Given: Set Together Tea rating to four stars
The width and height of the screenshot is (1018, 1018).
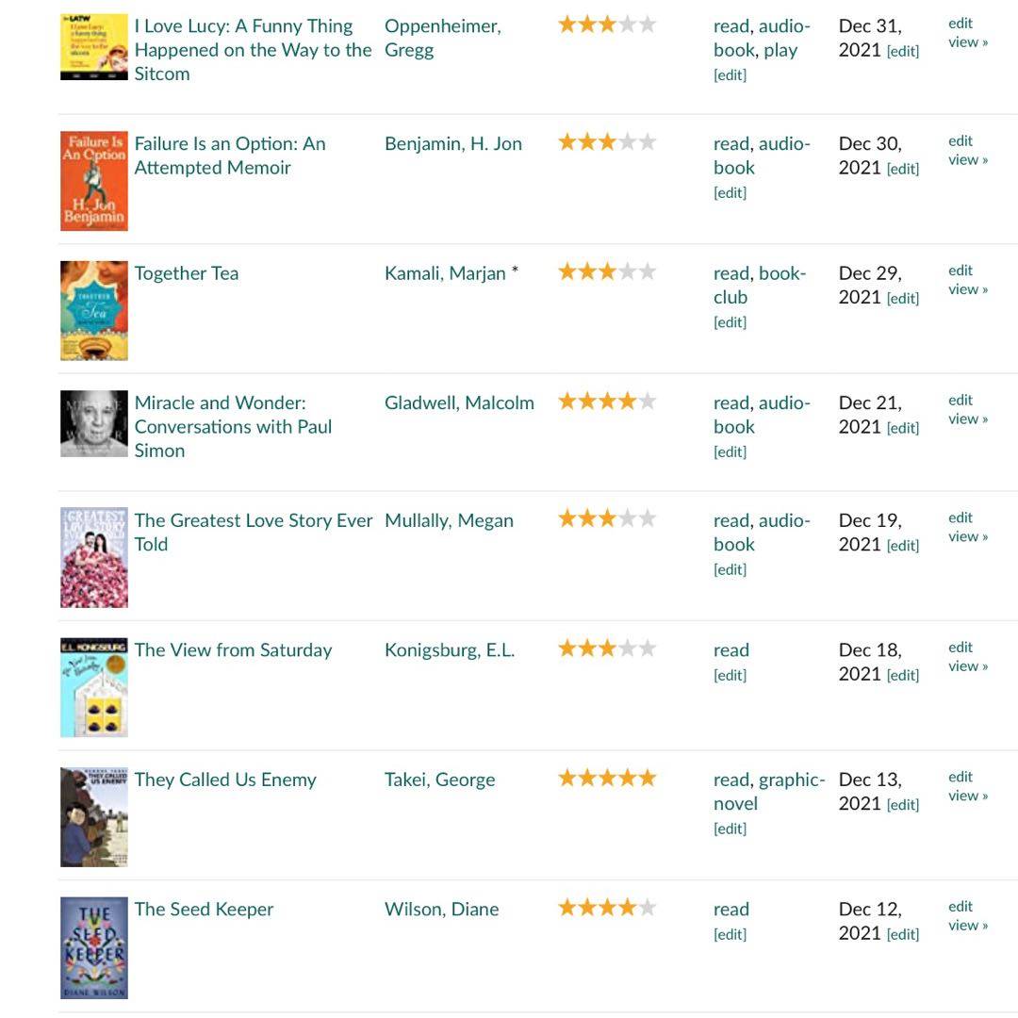Looking at the screenshot, I should pos(628,272).
